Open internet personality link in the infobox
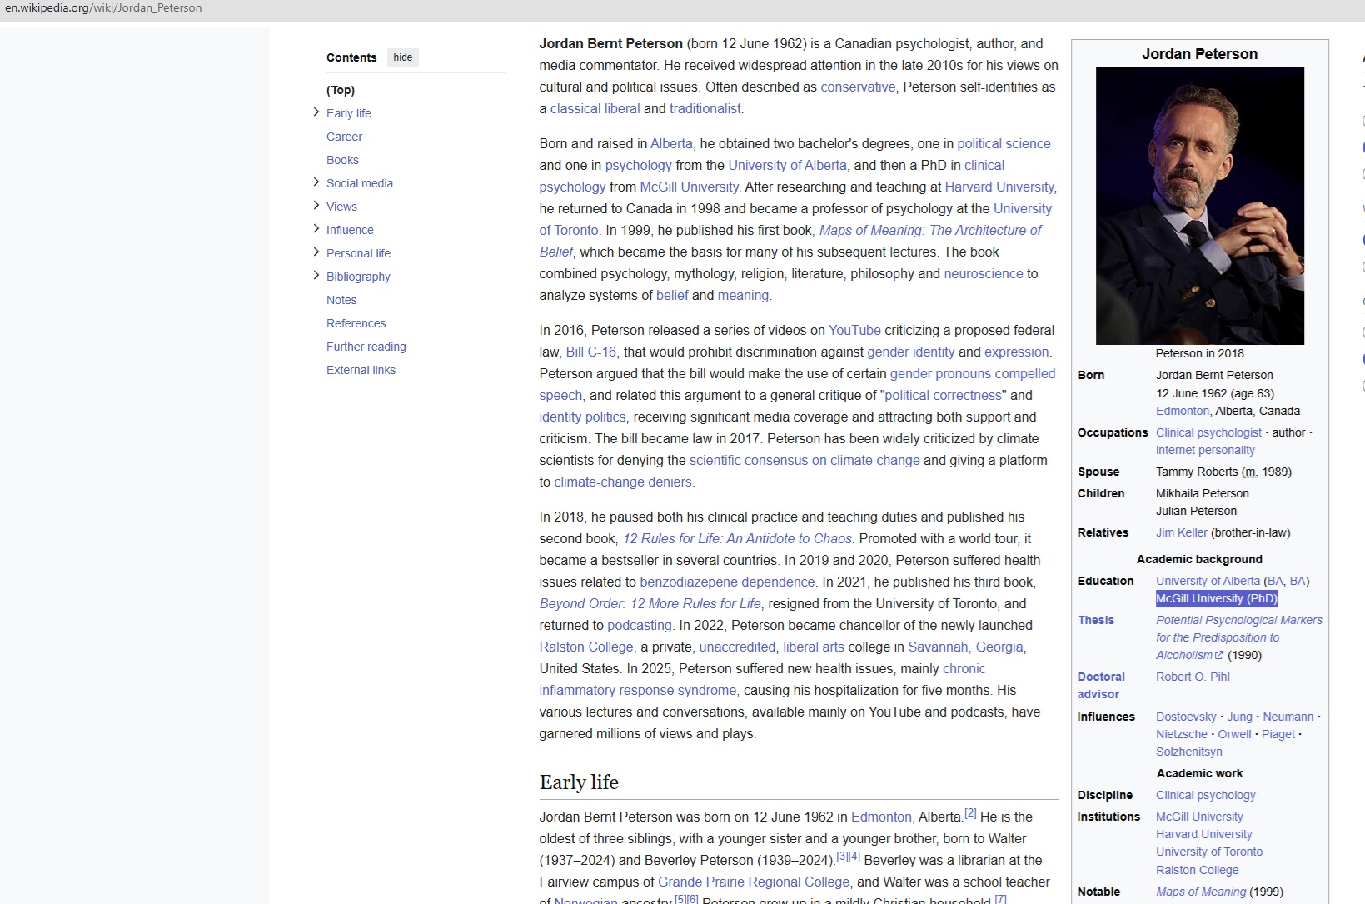Viewport: 1365px width, 904px height. (1205, 450)
